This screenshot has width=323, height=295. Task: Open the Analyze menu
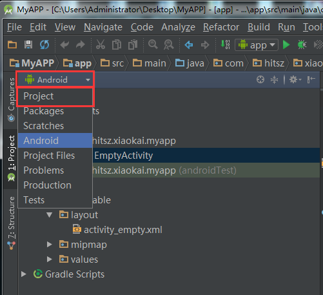pos(178,27)
